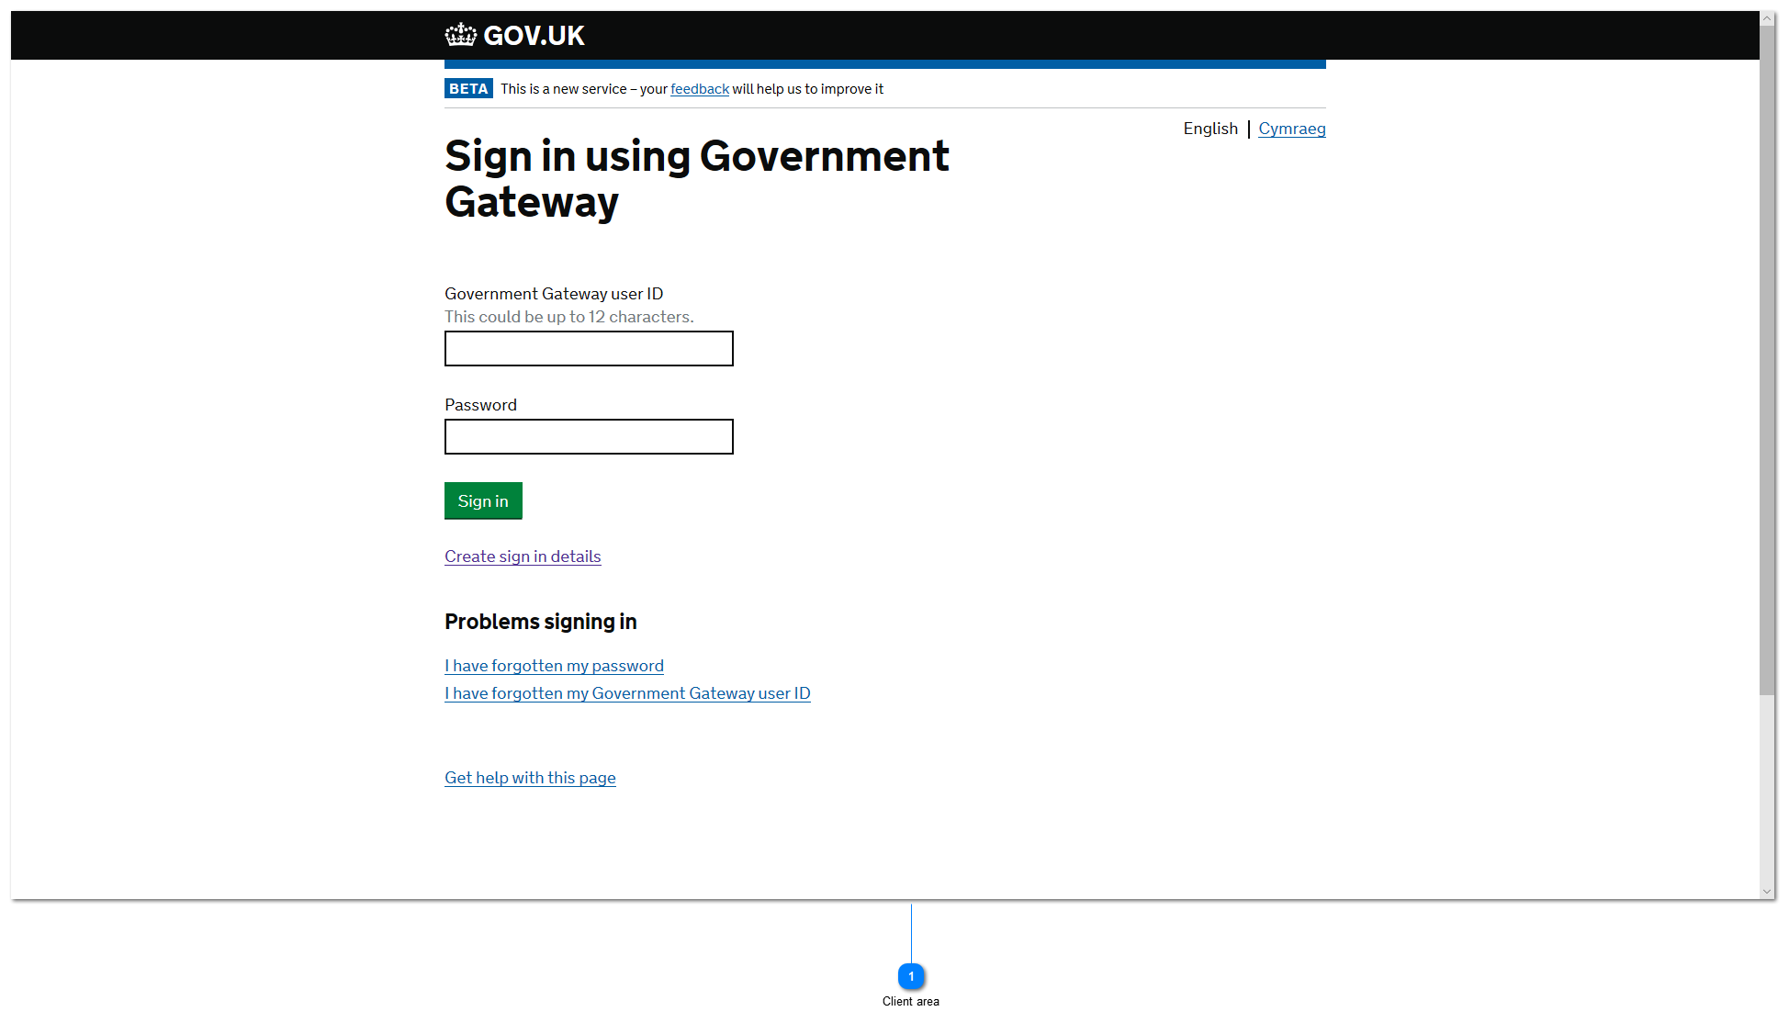Switch the page language to Cymraeg

pos(1291,129)
